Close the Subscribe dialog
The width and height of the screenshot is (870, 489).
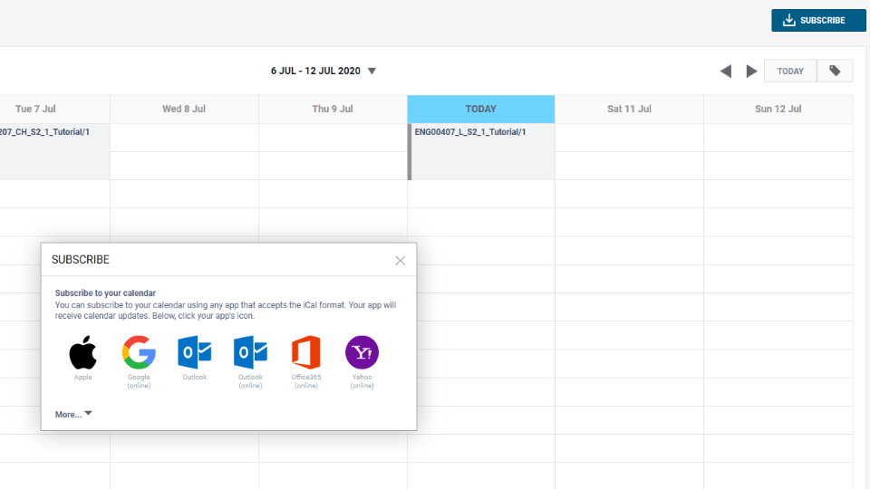coord(400,261)
